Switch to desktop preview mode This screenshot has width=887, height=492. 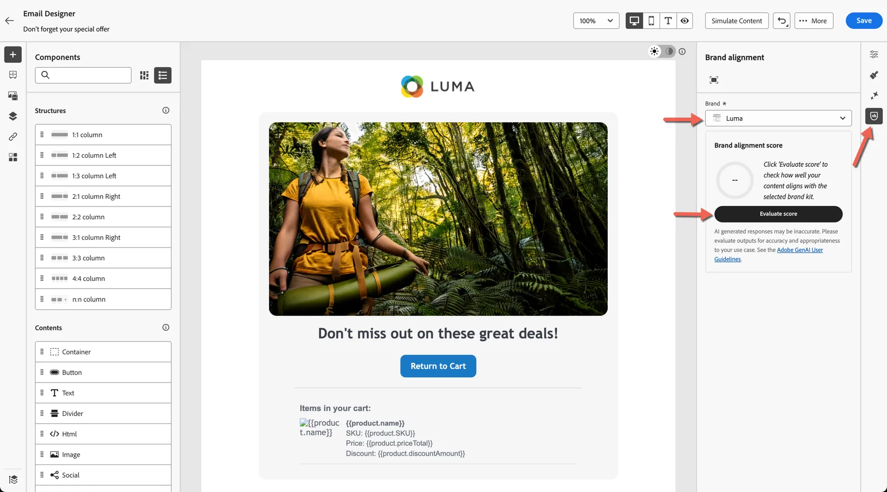[634, 21]
